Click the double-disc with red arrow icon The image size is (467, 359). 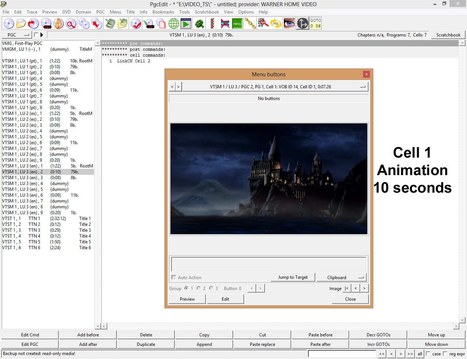(97, 24)
